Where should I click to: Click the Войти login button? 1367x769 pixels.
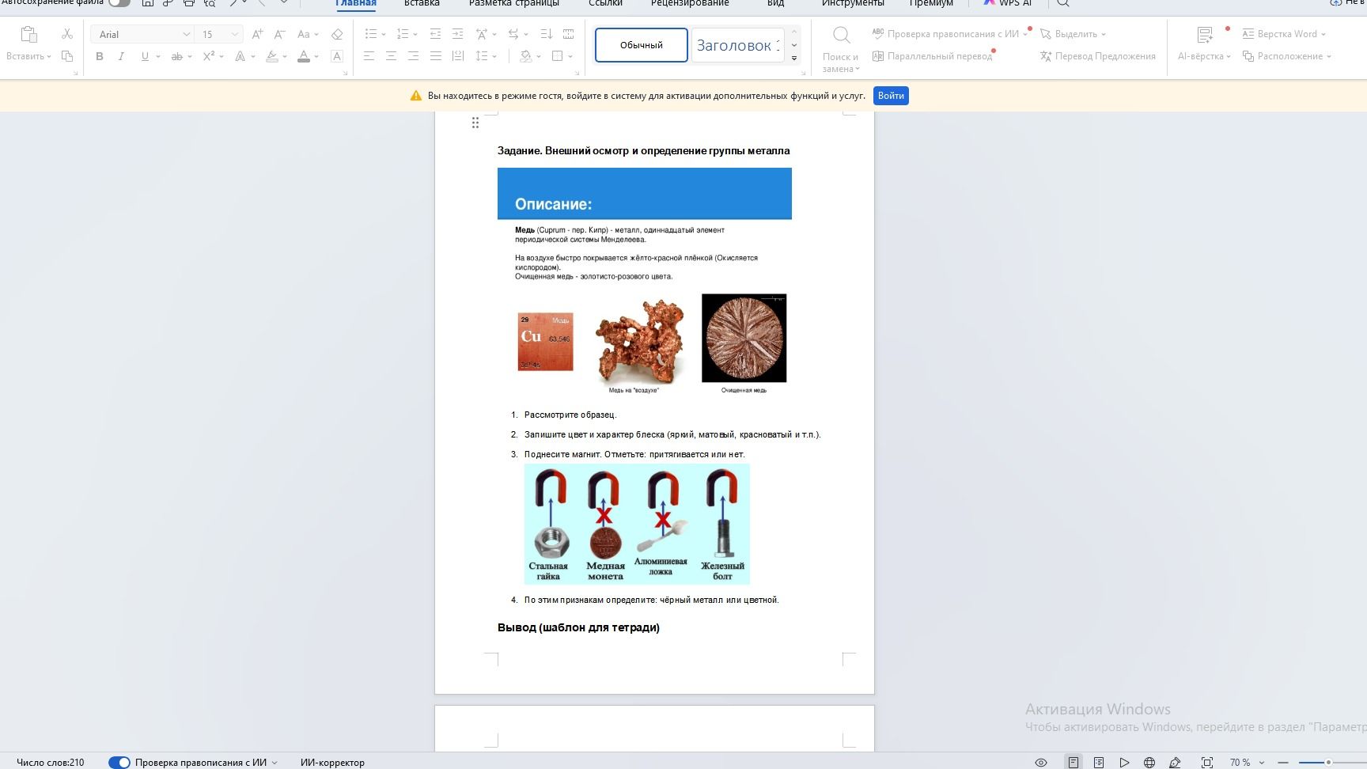pos(891,96)
